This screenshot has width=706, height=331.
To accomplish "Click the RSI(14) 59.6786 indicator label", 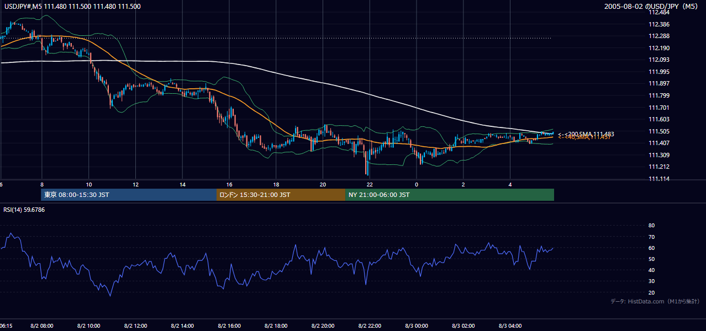I will tap(24, 210).
